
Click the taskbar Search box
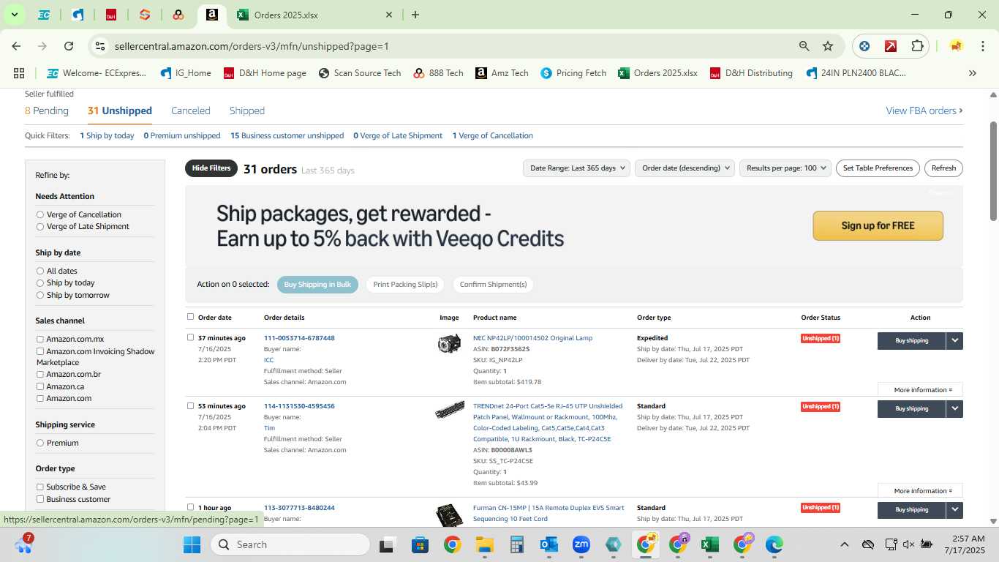(x=290, y=544)
